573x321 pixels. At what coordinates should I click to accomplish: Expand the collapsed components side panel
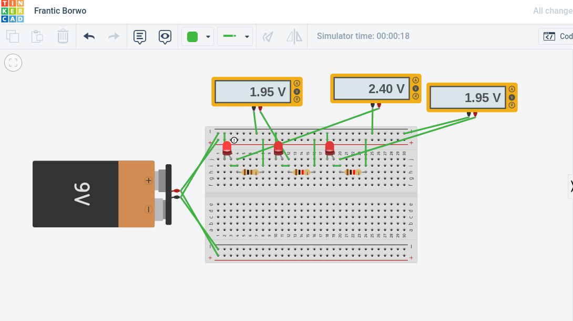coord(570,187)
